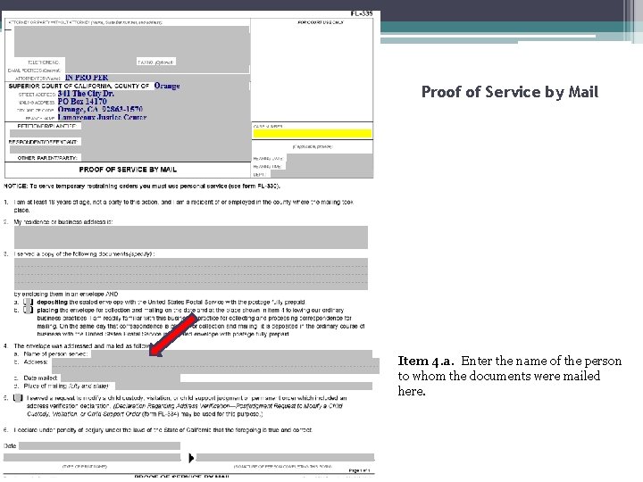Screen dimensions: 643x482
Task: Click the item 6 penalty of perjury declaration
Action: pos(163,430)
